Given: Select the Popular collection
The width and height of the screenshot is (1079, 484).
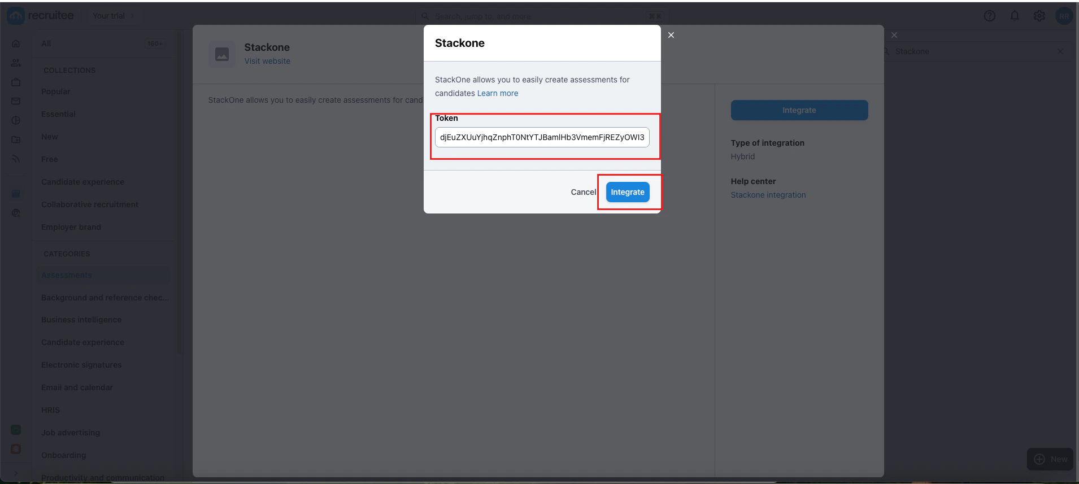Looking at the screenshot, I should click(x=55, y=91).
